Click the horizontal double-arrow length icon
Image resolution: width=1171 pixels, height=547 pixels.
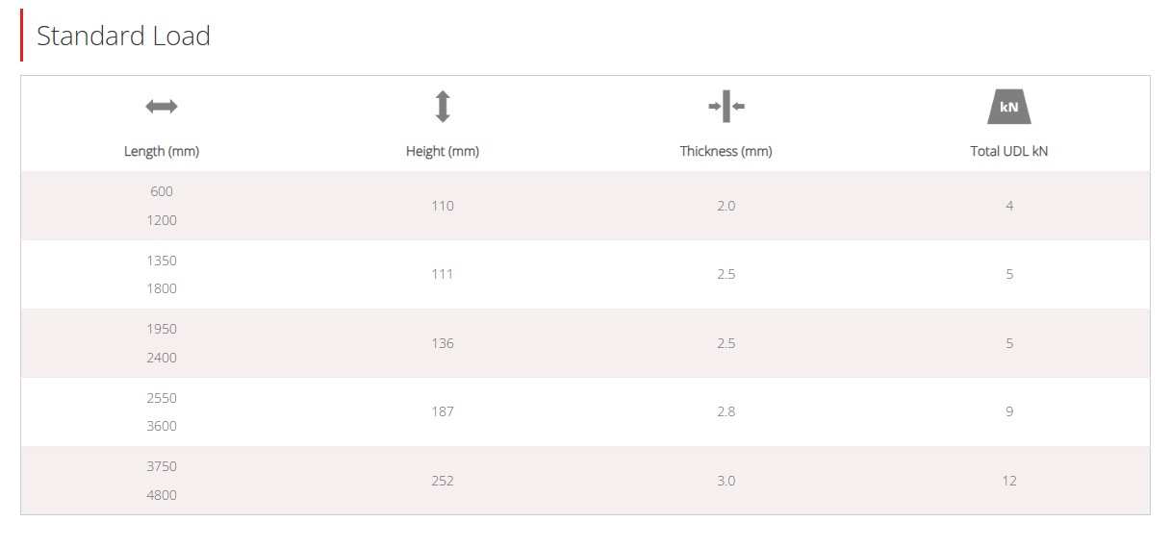162,107
